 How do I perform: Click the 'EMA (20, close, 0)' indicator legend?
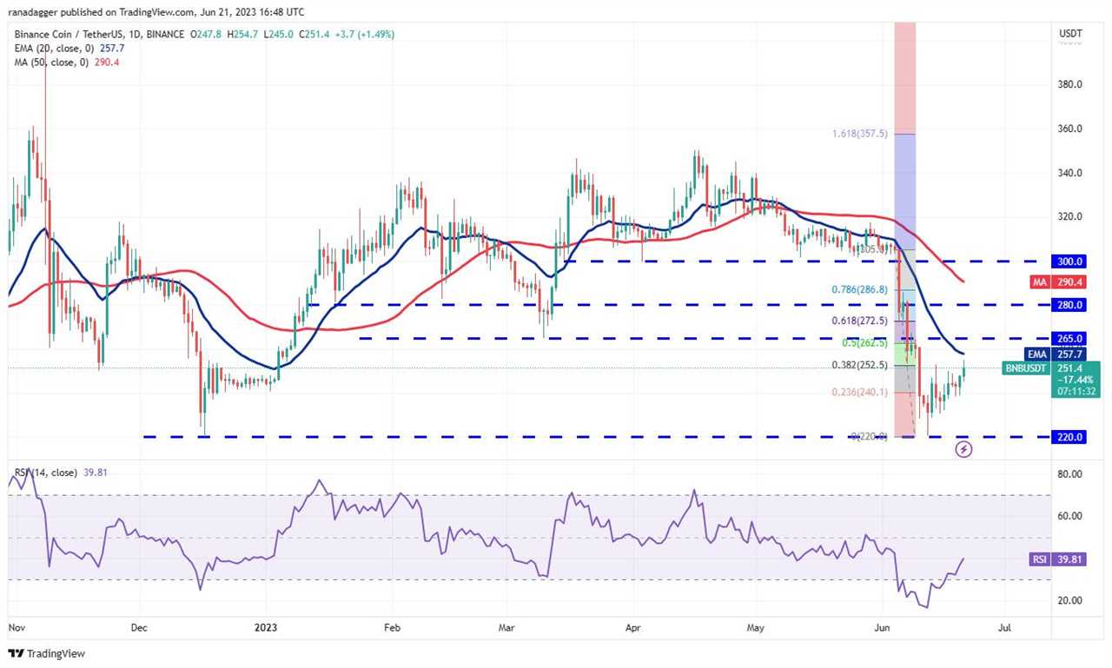pos(52,48)
